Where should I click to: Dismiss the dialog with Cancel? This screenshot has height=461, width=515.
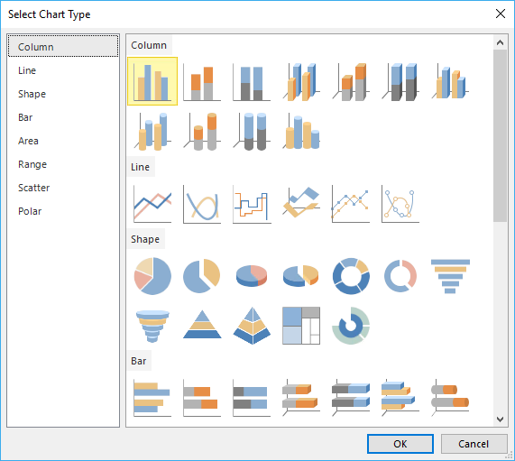[x=474, y=444]
